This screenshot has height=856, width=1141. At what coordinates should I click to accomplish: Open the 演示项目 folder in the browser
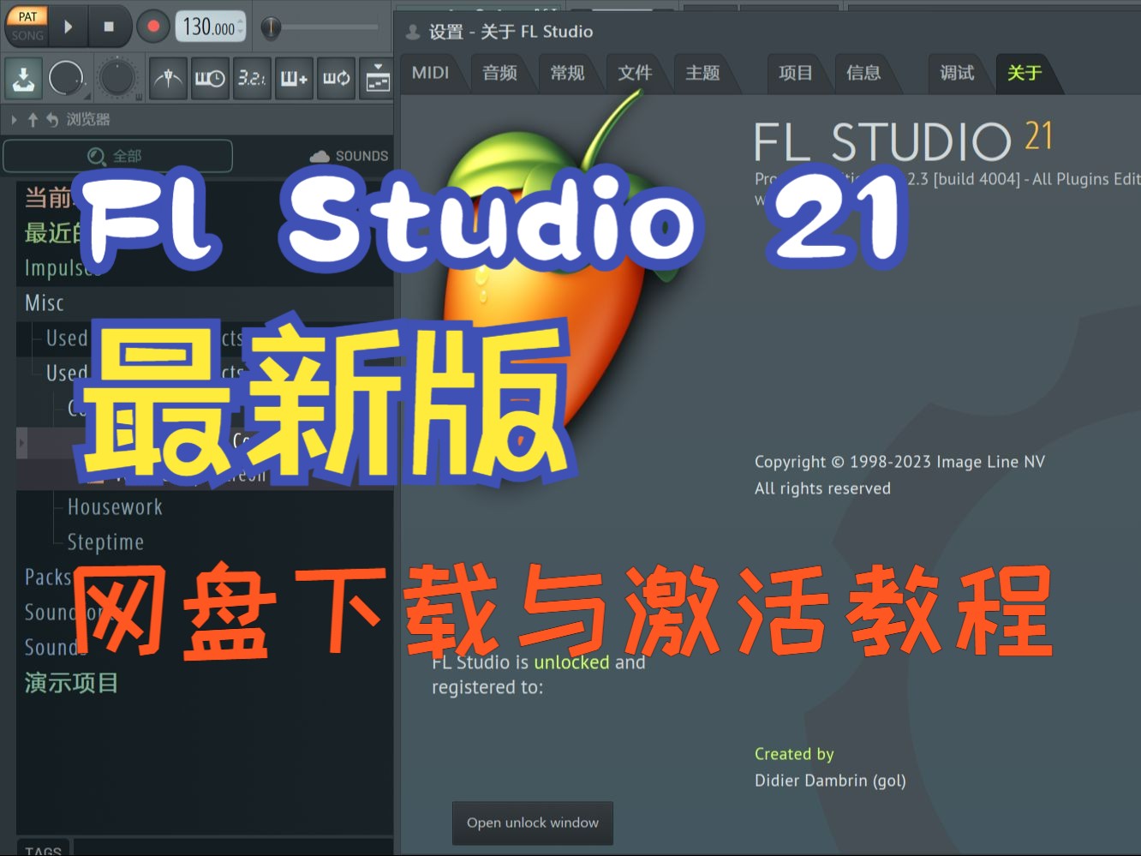point(72,683)
